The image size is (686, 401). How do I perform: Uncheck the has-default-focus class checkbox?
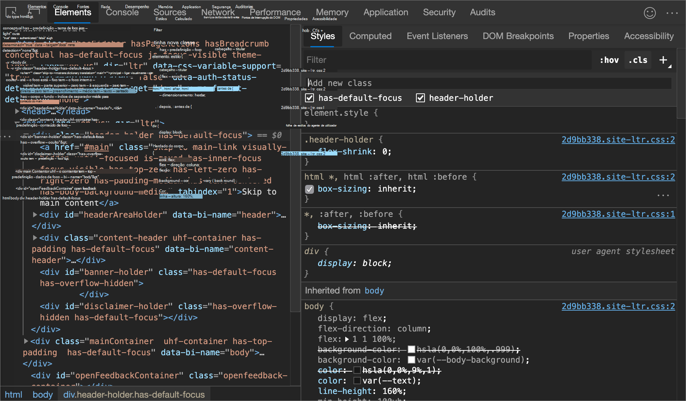[x=309, y=98]
